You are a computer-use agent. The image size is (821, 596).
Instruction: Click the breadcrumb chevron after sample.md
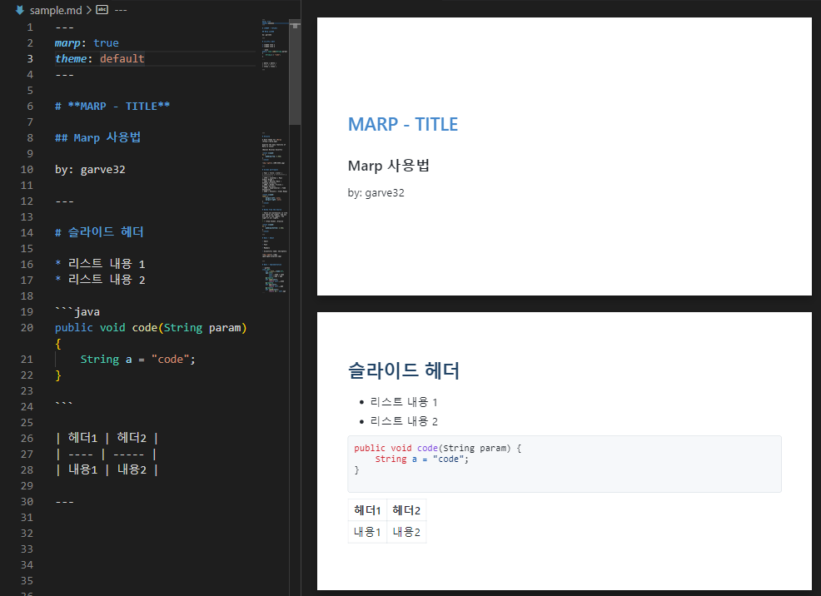point(89,10)
